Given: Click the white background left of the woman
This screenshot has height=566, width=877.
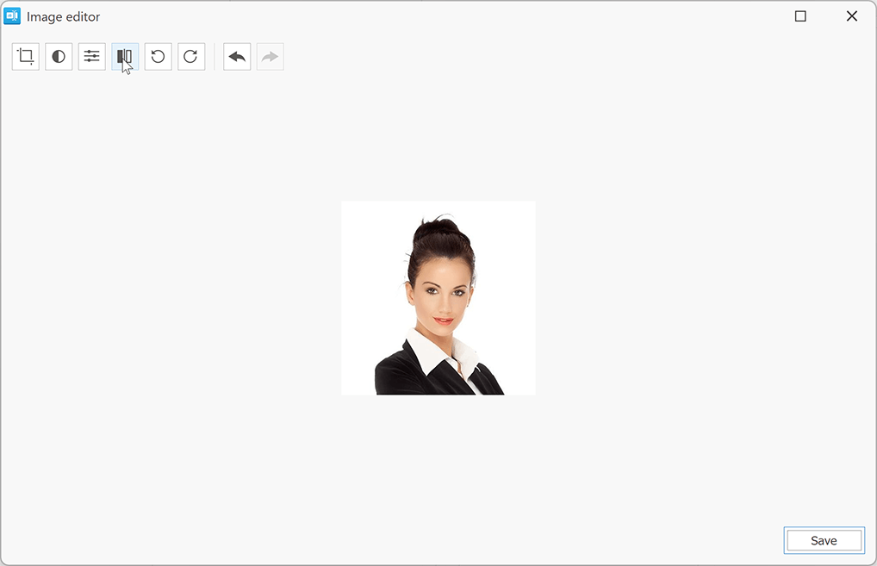Looking at the screenshot, I should (x=366, y=284).
